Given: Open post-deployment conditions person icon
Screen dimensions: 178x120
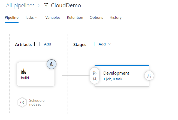Looking at the screenshot, I should point(149,76).
